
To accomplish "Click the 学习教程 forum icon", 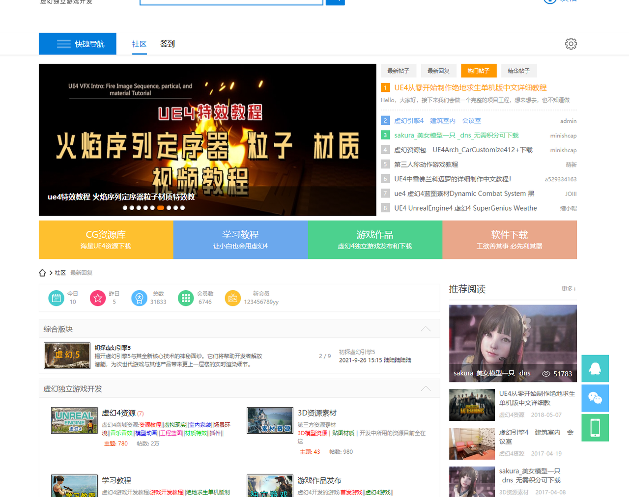I will pyautogui.click(x=74, y=486).
